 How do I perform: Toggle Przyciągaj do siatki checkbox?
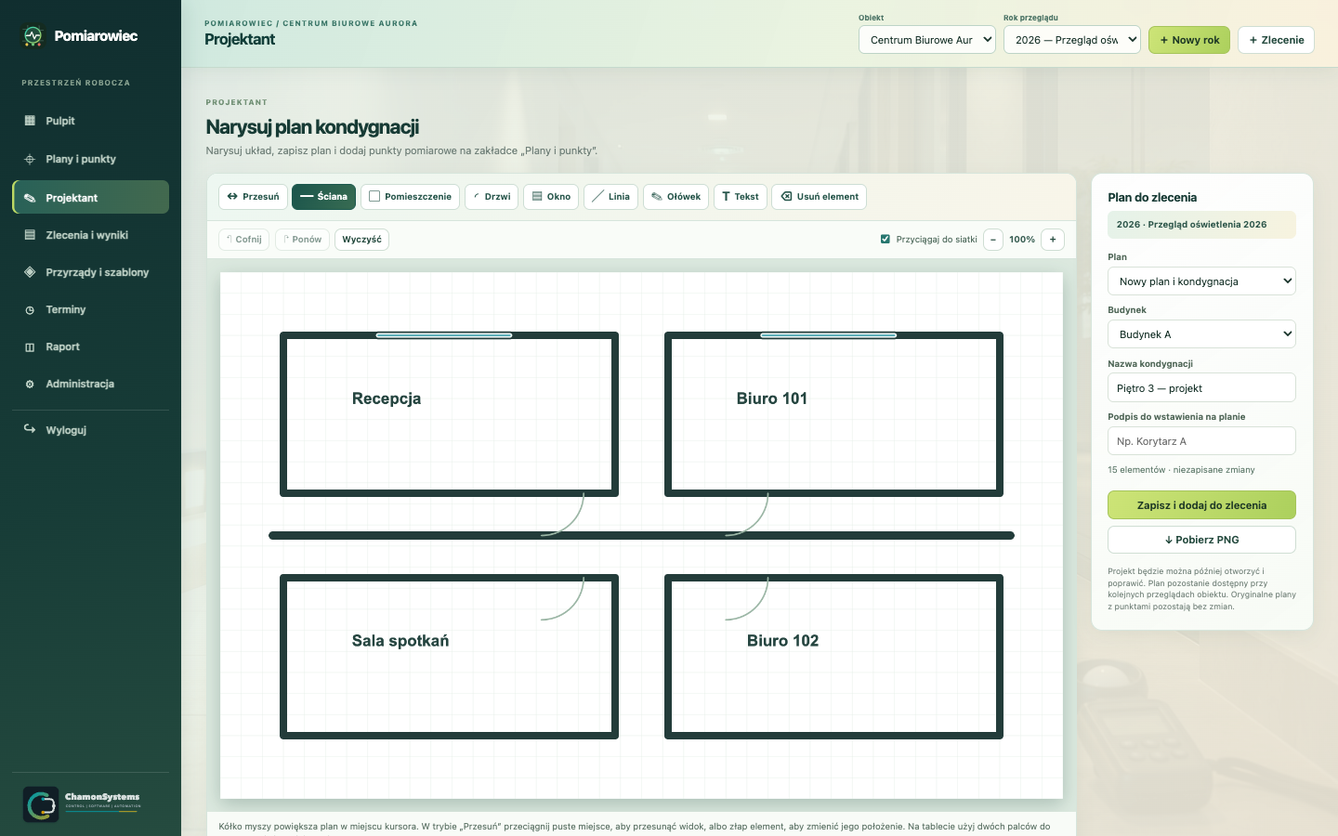click(x=885, y=239)
